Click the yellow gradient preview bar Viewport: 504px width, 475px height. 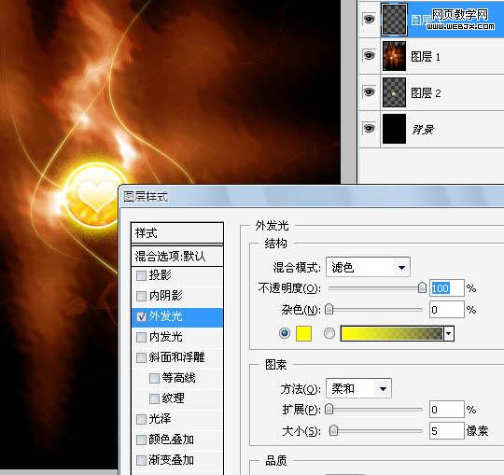[x=391, y=333]
